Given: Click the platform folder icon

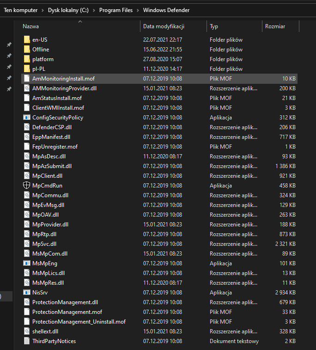Looking at the screenshot, I should tap(27, 59).
